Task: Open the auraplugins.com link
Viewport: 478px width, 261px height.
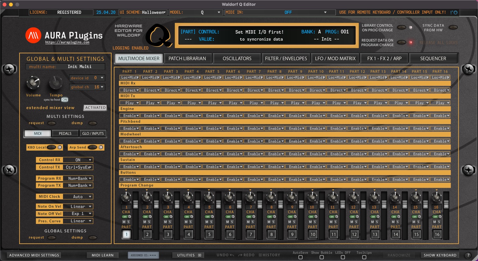Action: coord(67,42)
